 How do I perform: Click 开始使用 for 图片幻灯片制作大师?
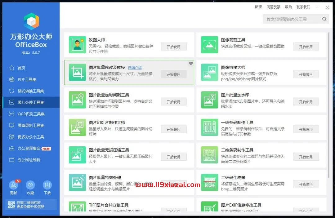click(x=174, y=129)
